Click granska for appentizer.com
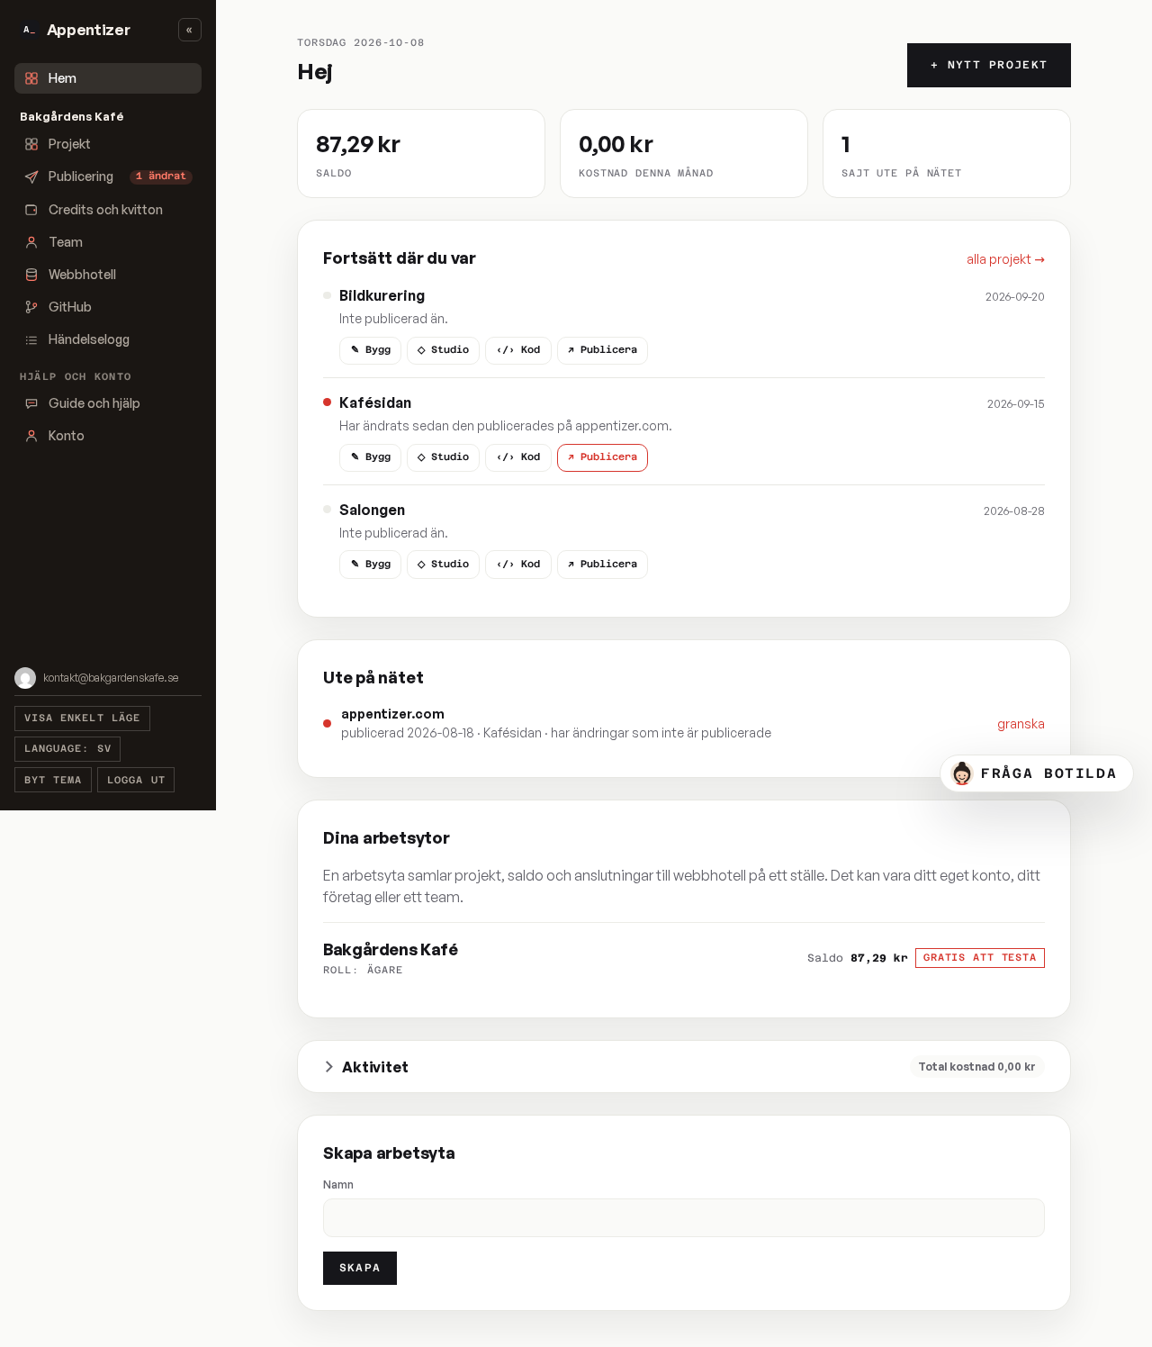1152x1347 pixels. (x=1021, y=724)
